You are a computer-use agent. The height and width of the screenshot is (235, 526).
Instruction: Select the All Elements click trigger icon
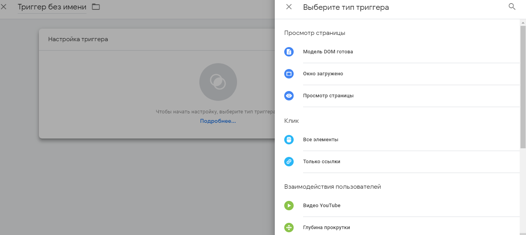289,139
